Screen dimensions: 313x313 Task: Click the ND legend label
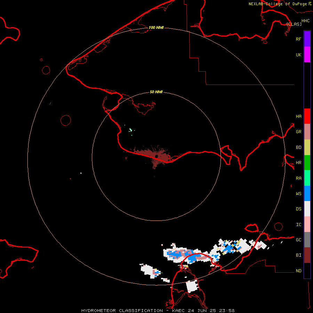point(298,271)
